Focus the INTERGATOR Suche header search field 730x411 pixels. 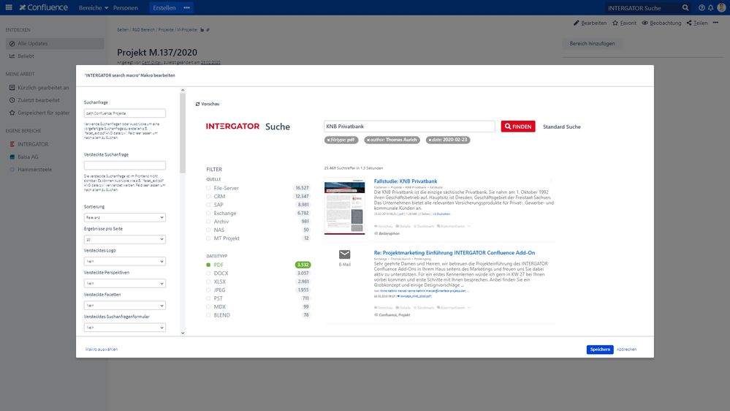coord(642,8)
